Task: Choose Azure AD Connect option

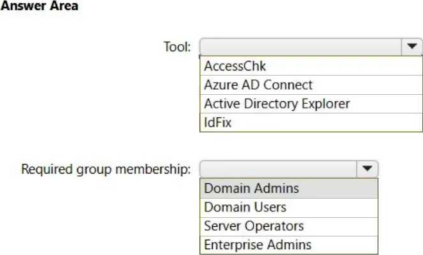Action: [311, 85]
